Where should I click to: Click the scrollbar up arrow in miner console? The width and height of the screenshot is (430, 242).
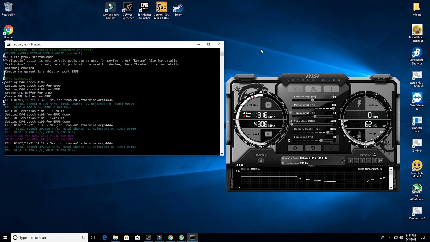[x=222, y=50]
